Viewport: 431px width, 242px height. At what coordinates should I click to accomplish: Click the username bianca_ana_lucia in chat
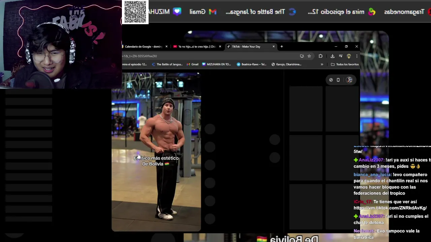pos(372,175)
